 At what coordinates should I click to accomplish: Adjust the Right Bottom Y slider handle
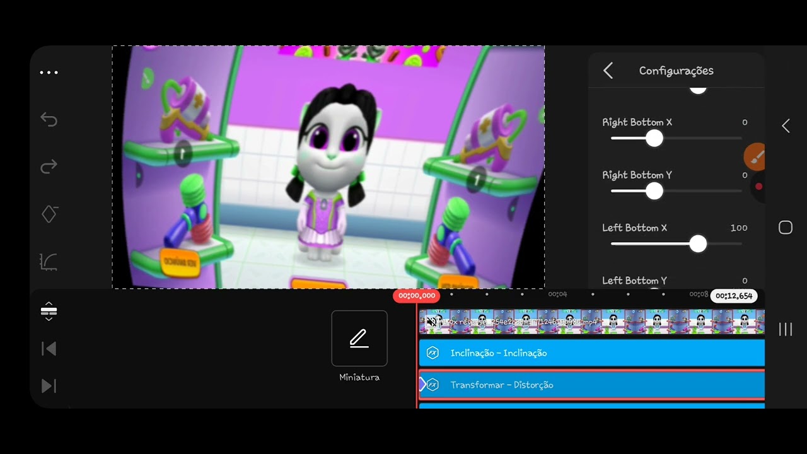point(654,191)
